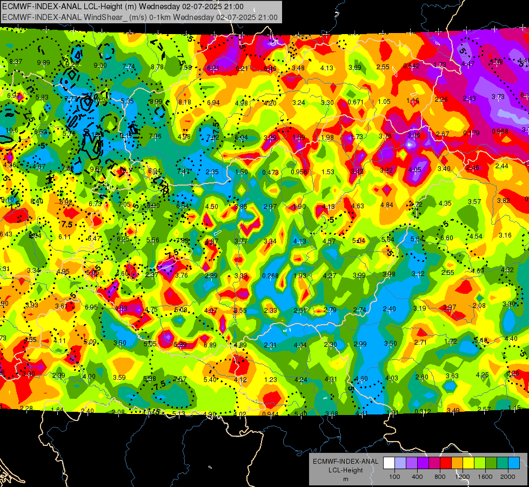Image resolution: width=529 pixels, height=487 pixels.
Task: Click the wind shear value '8.18'
Action: [185, 102]
